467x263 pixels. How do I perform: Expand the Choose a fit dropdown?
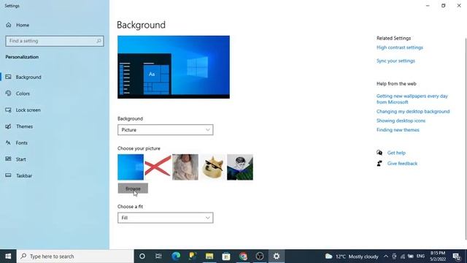pyautogui.click(x=166, y=218)
